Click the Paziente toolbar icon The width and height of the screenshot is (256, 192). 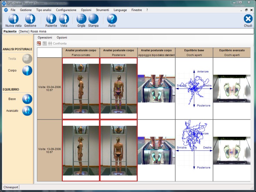click(51, 19)
